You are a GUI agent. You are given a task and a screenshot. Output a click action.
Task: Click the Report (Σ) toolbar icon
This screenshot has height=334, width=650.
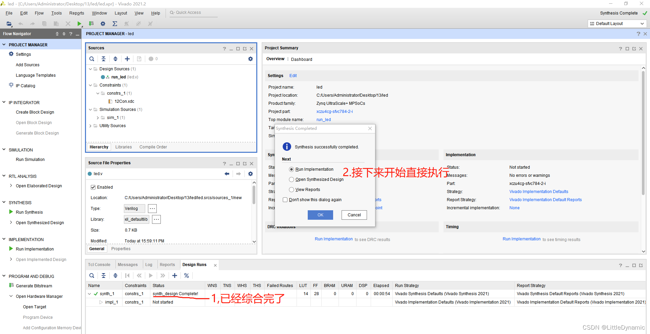[115, 24]
